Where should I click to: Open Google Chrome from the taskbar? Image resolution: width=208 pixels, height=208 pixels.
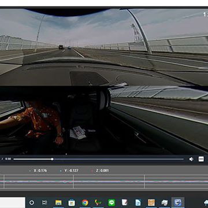coord(85,203)
